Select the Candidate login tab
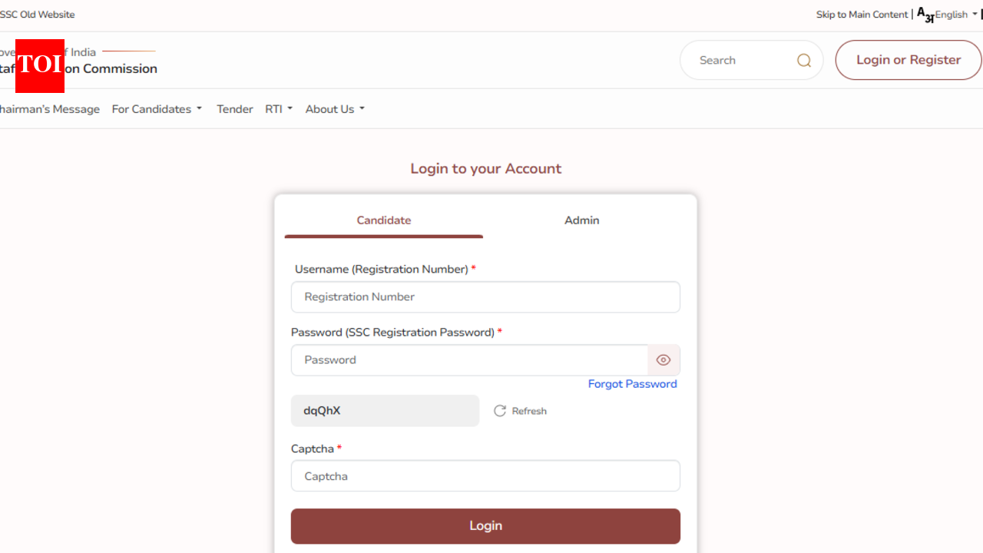Viewport: 983px width, 553px height. pyautogui.click(x=383, y=220)
